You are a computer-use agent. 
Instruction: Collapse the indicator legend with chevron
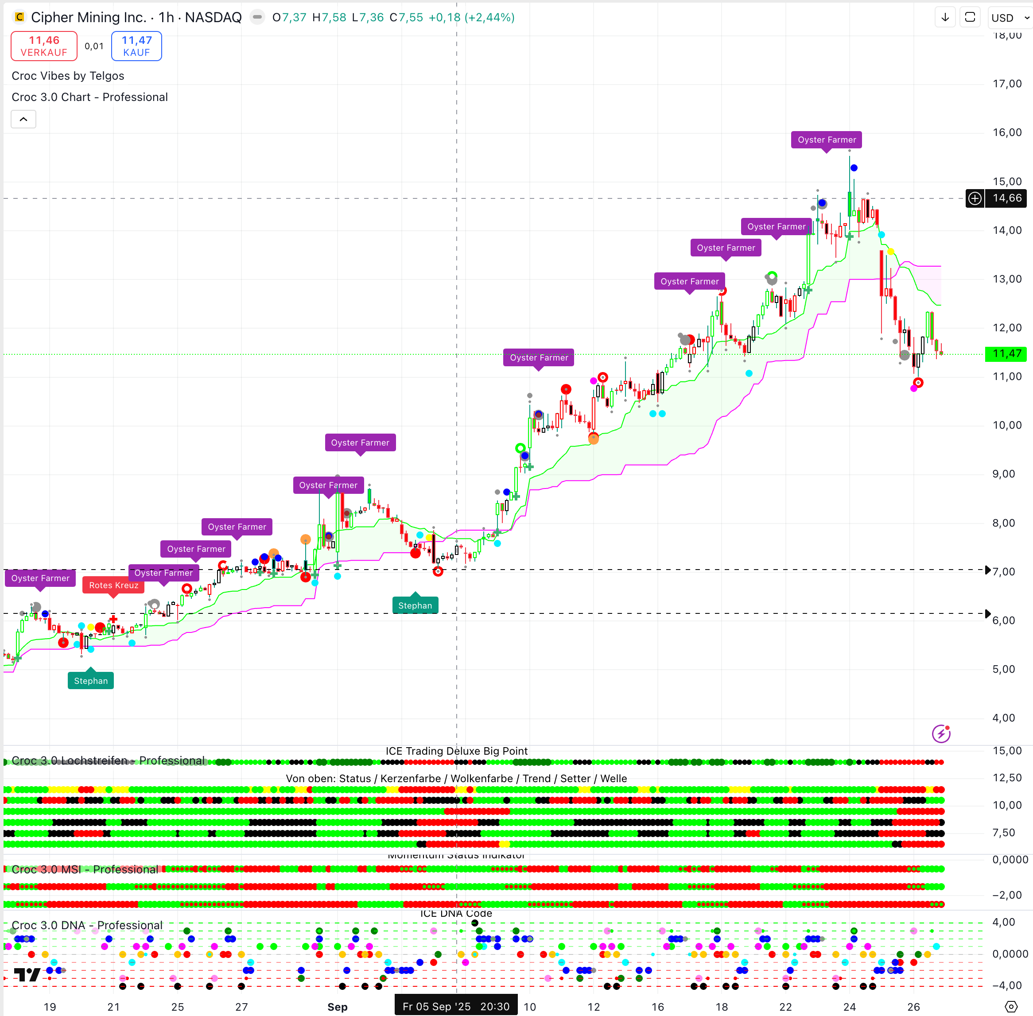point(23,119)
